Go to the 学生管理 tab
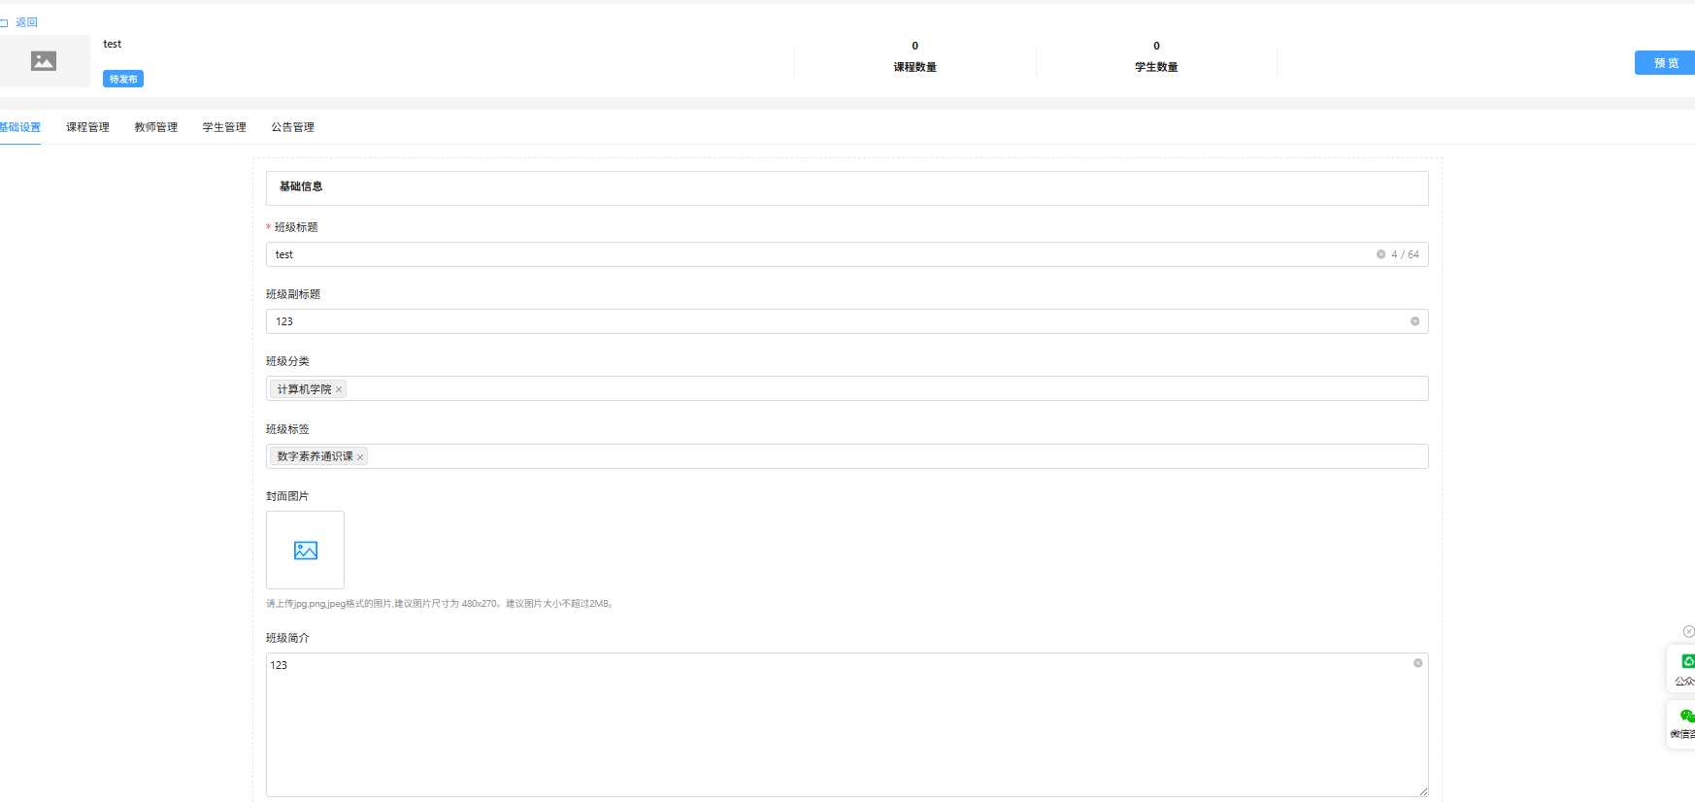 coord(224,127)
